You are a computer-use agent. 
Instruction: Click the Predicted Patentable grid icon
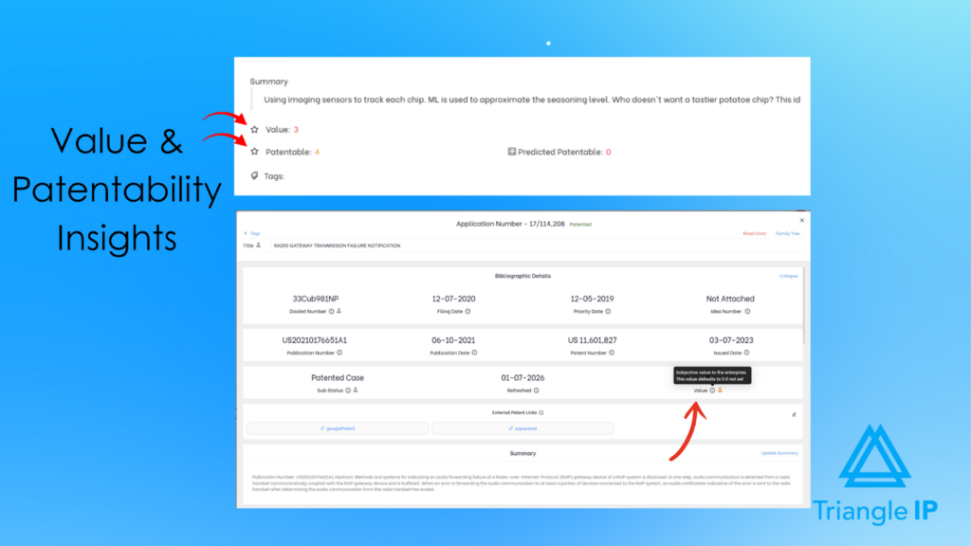coord(511,152)
